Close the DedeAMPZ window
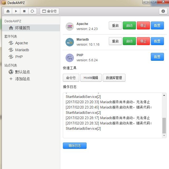Viewport: 169px width, 169px height. pos(163,2)
